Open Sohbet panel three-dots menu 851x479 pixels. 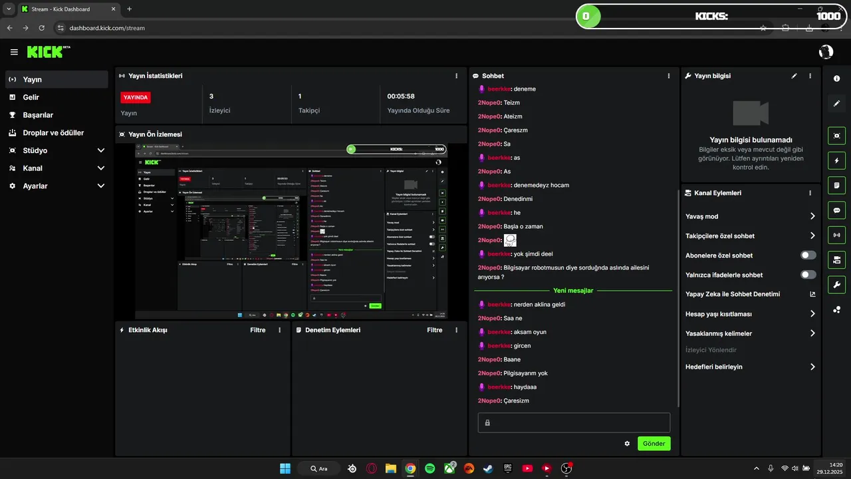point(668,76)
